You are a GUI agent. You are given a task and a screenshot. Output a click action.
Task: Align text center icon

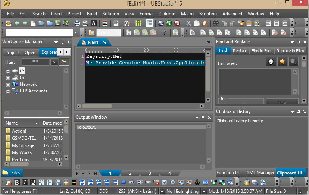pyautogui.click(x=277, y=23)
